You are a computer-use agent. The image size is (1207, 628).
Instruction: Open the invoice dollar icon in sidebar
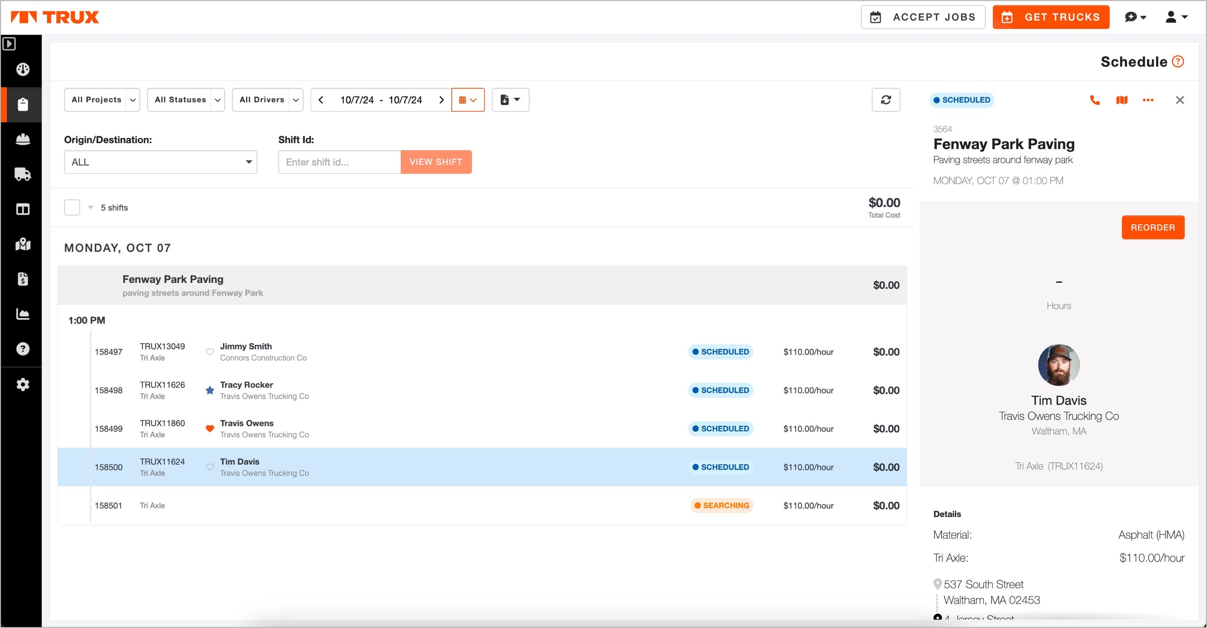tap(23, 279)
